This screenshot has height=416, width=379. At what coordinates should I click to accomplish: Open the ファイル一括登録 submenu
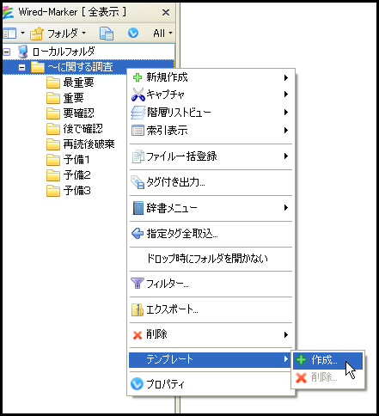pos(211,156)
